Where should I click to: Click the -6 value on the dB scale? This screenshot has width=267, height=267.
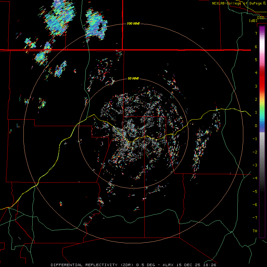[255, 205]
